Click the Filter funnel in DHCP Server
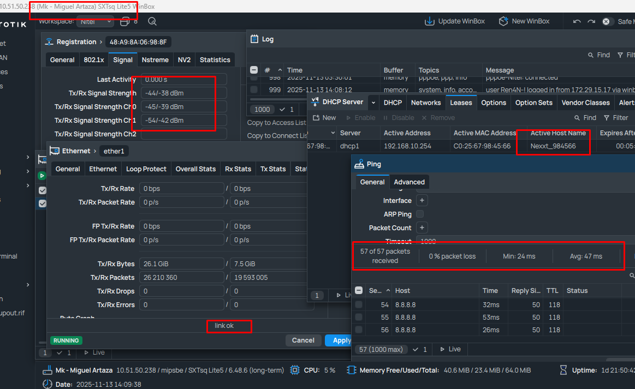 click(x=607, y=117)
